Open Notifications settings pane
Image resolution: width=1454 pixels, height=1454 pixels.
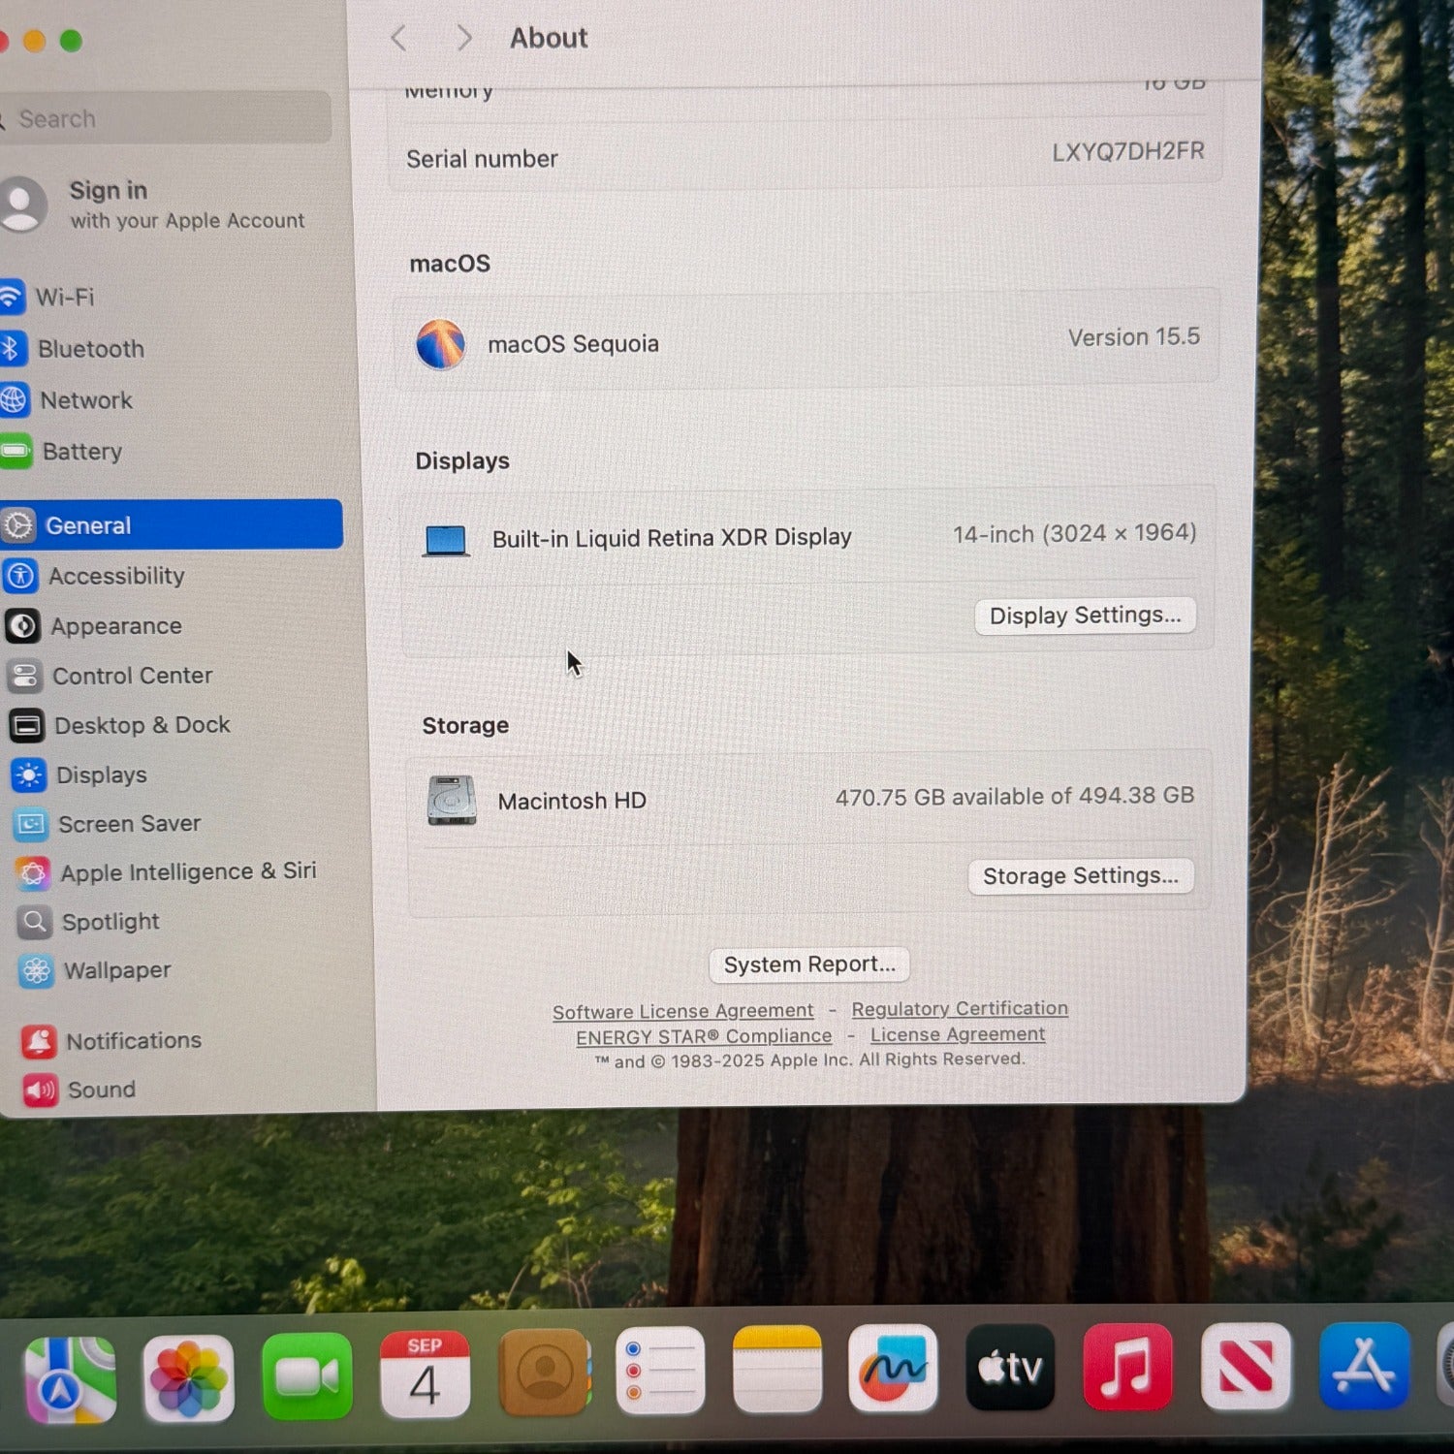click(133, 1040)
